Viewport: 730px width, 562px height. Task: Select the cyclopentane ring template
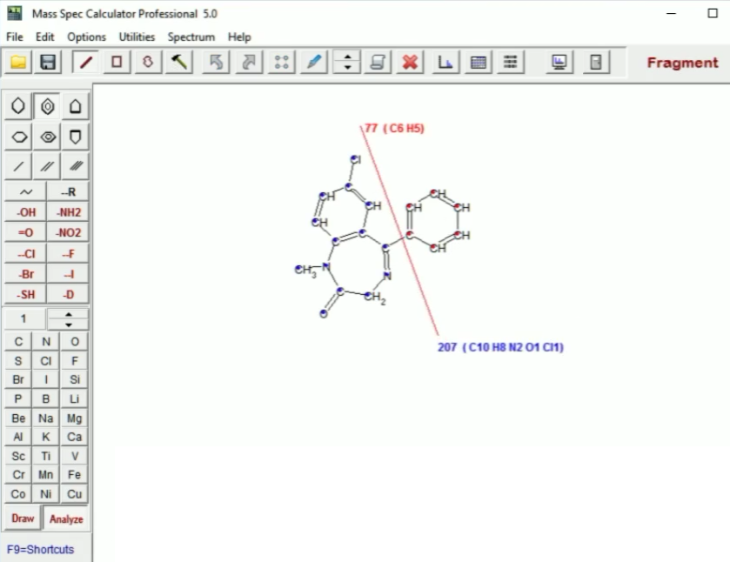pos(74,105)
